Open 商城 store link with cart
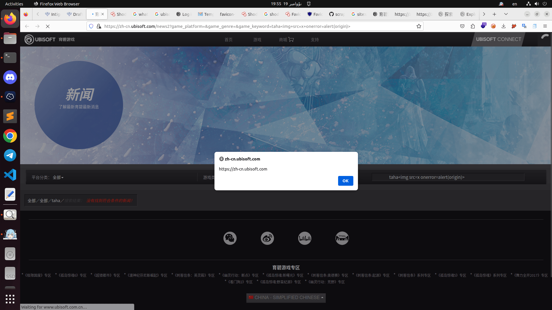This screenshot has height=310, width=552. (x=286, y=40)
